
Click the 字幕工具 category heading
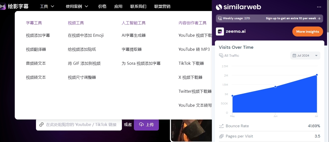point(34,23)
